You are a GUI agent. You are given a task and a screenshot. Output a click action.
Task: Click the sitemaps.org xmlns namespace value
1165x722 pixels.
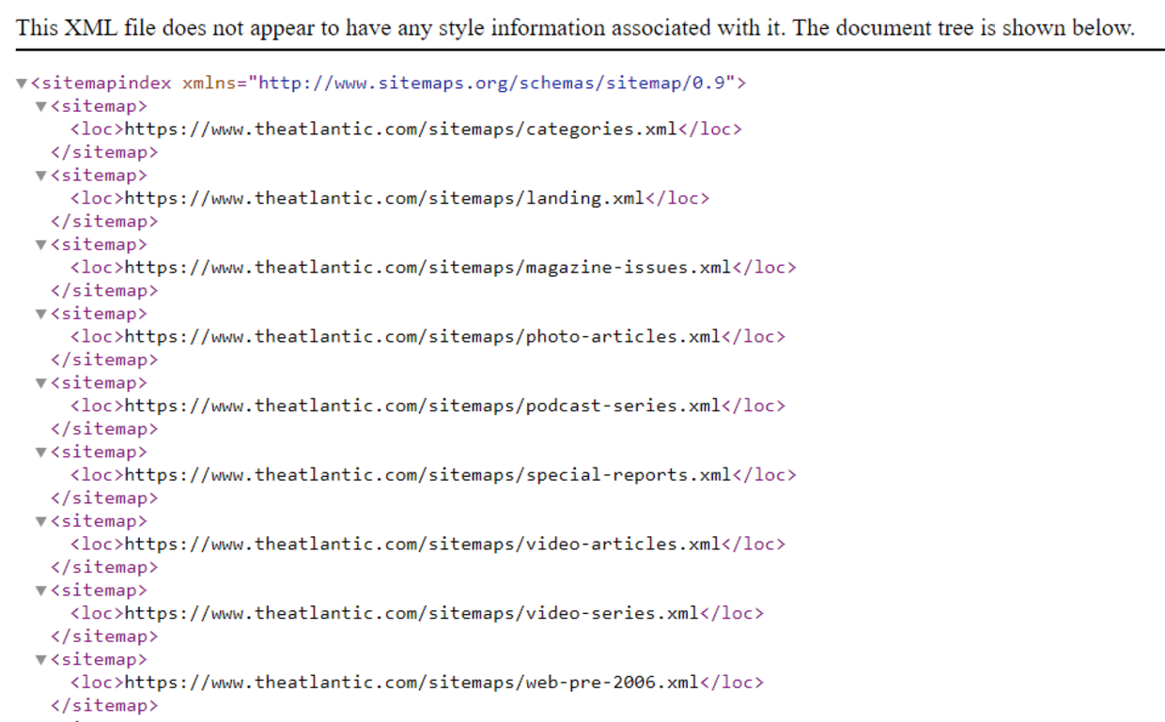coord(491,84)
